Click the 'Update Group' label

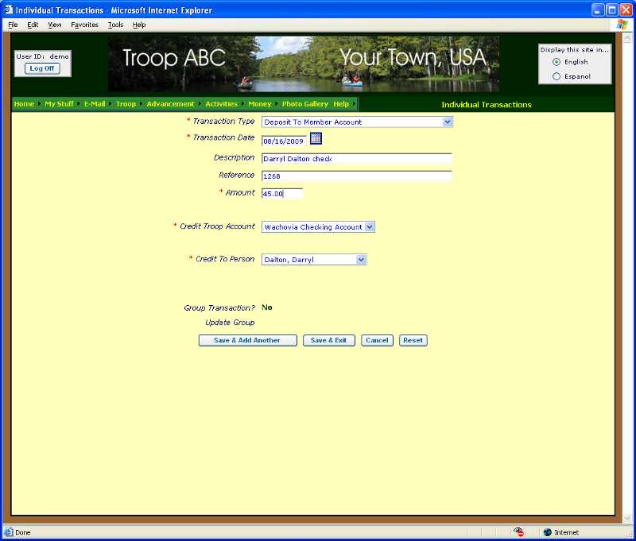[x=230, y=323]
